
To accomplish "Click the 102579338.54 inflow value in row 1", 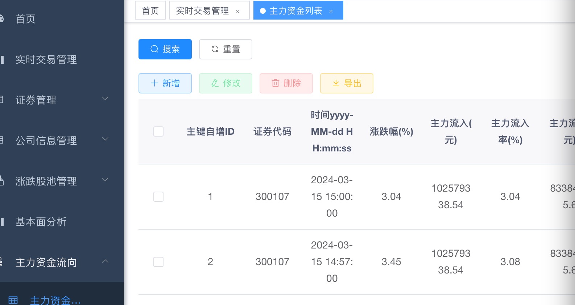I will pyautogui.click(x=451, y=197).
